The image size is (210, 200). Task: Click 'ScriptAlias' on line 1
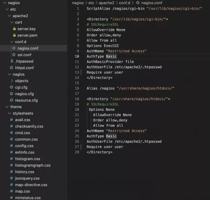click(98, 8)
